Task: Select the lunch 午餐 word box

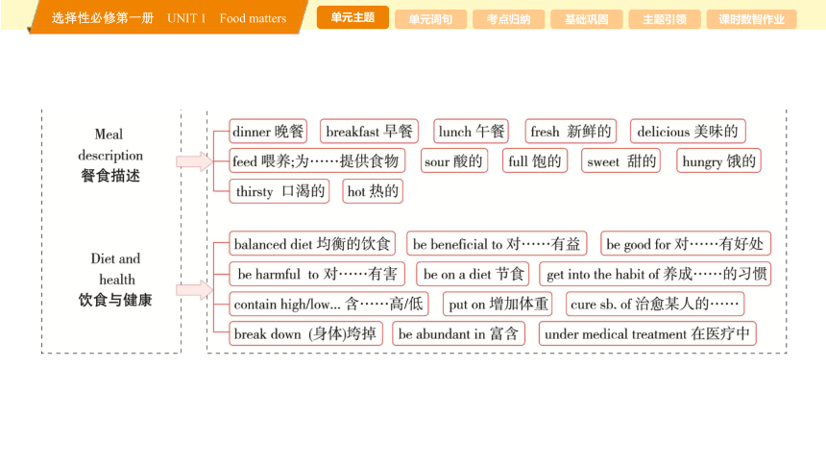Action: click(x=471, y=132)
